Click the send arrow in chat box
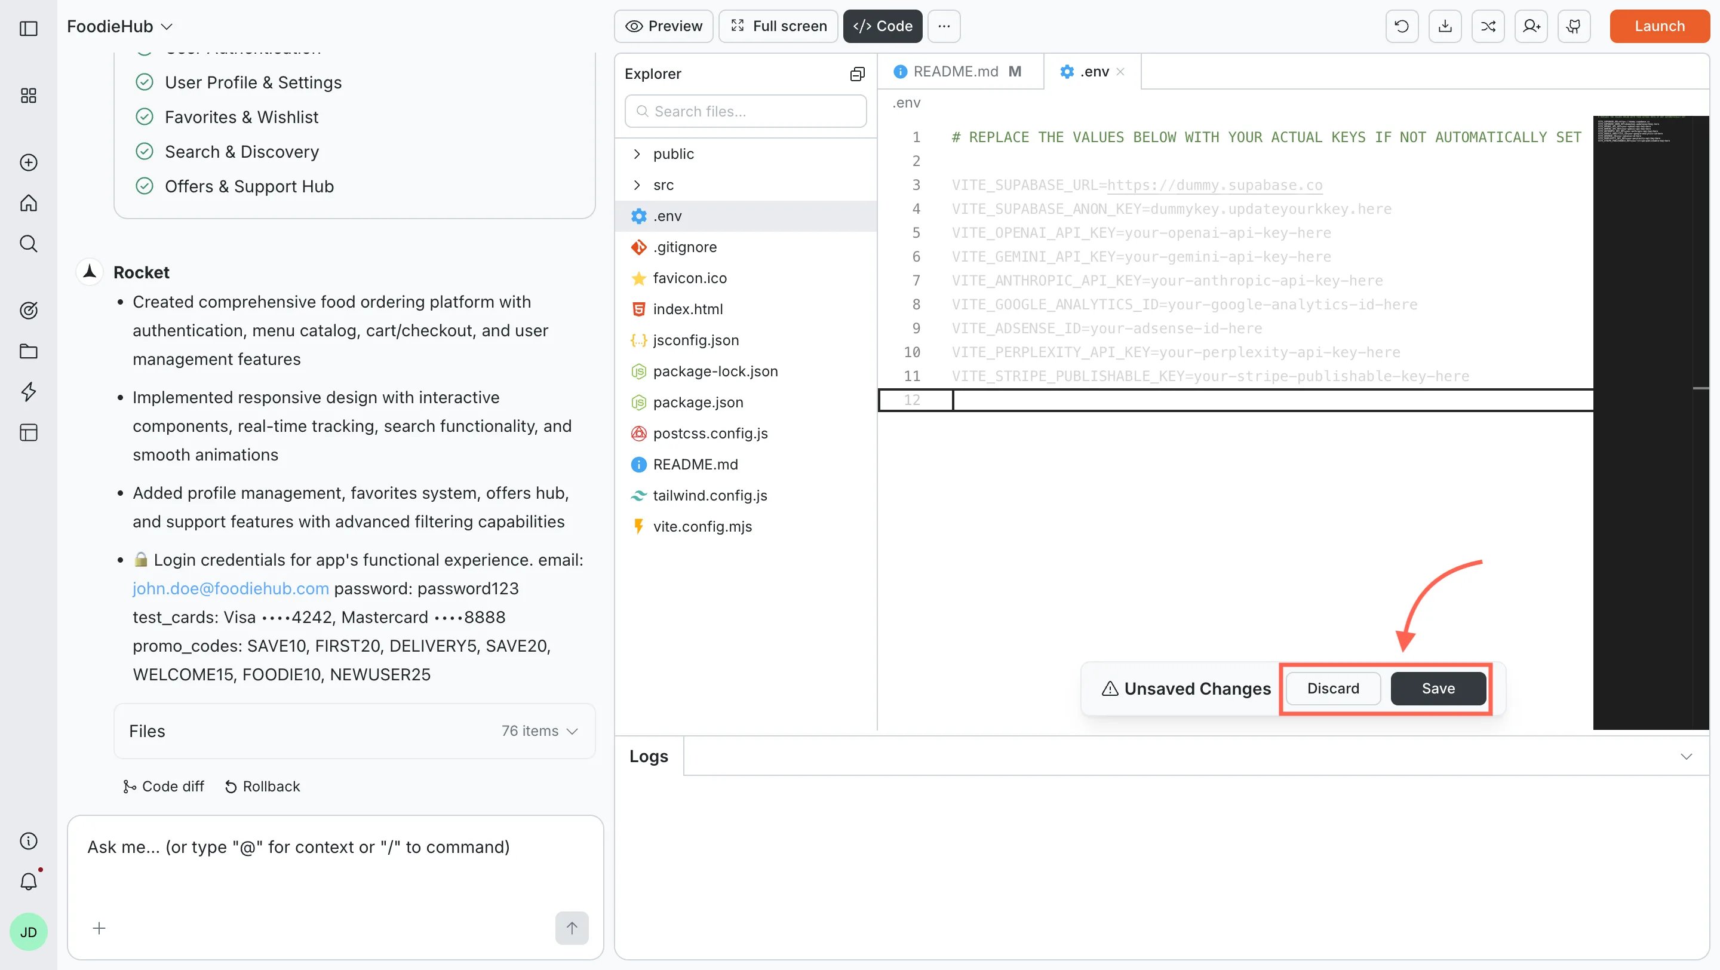 [x=572, y=928]
